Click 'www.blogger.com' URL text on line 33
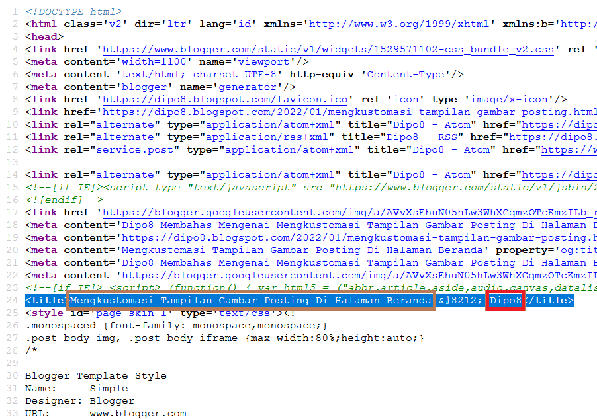Image resolution: width=597 pixels, height=419 pixels. pos(138,414)
